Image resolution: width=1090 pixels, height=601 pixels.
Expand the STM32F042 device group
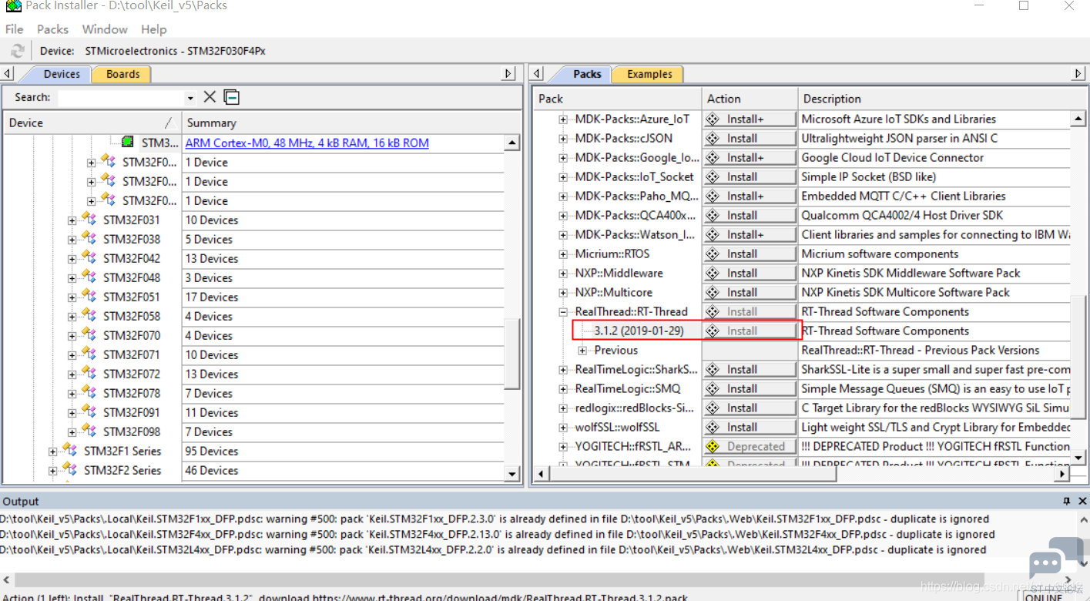(x=72, y=259)
